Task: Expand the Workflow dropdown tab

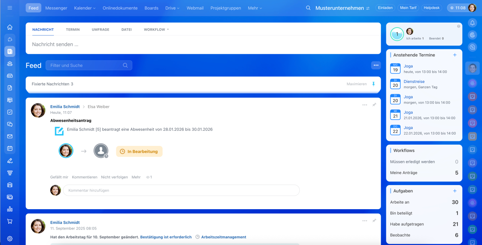Action: click(156, 29)
